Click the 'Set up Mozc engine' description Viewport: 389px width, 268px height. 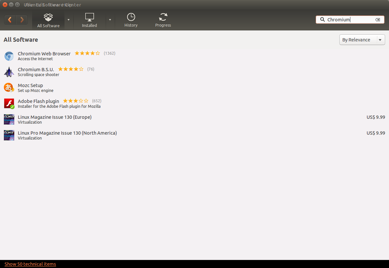36,91
